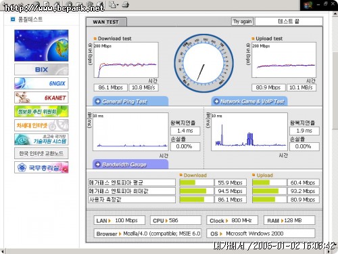
Task: Select the WAN TEST tab
Action: pyautogui.click(x=106, y=22)
